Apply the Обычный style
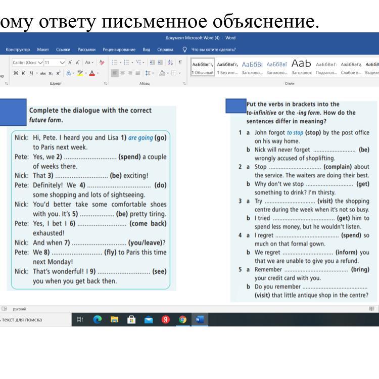This screenshot has height=379, width=379. 203,67
